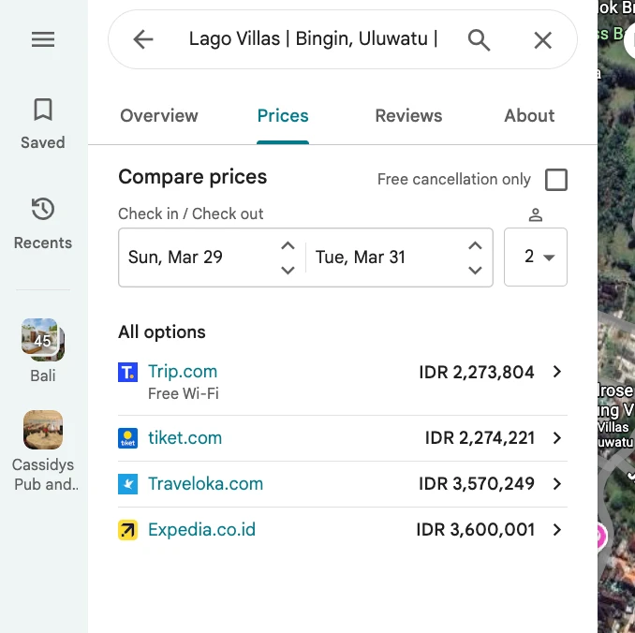This screenshot has height=633, width=635.
Task: Open Saved places bookmark icon
Action: pos(43,110)
